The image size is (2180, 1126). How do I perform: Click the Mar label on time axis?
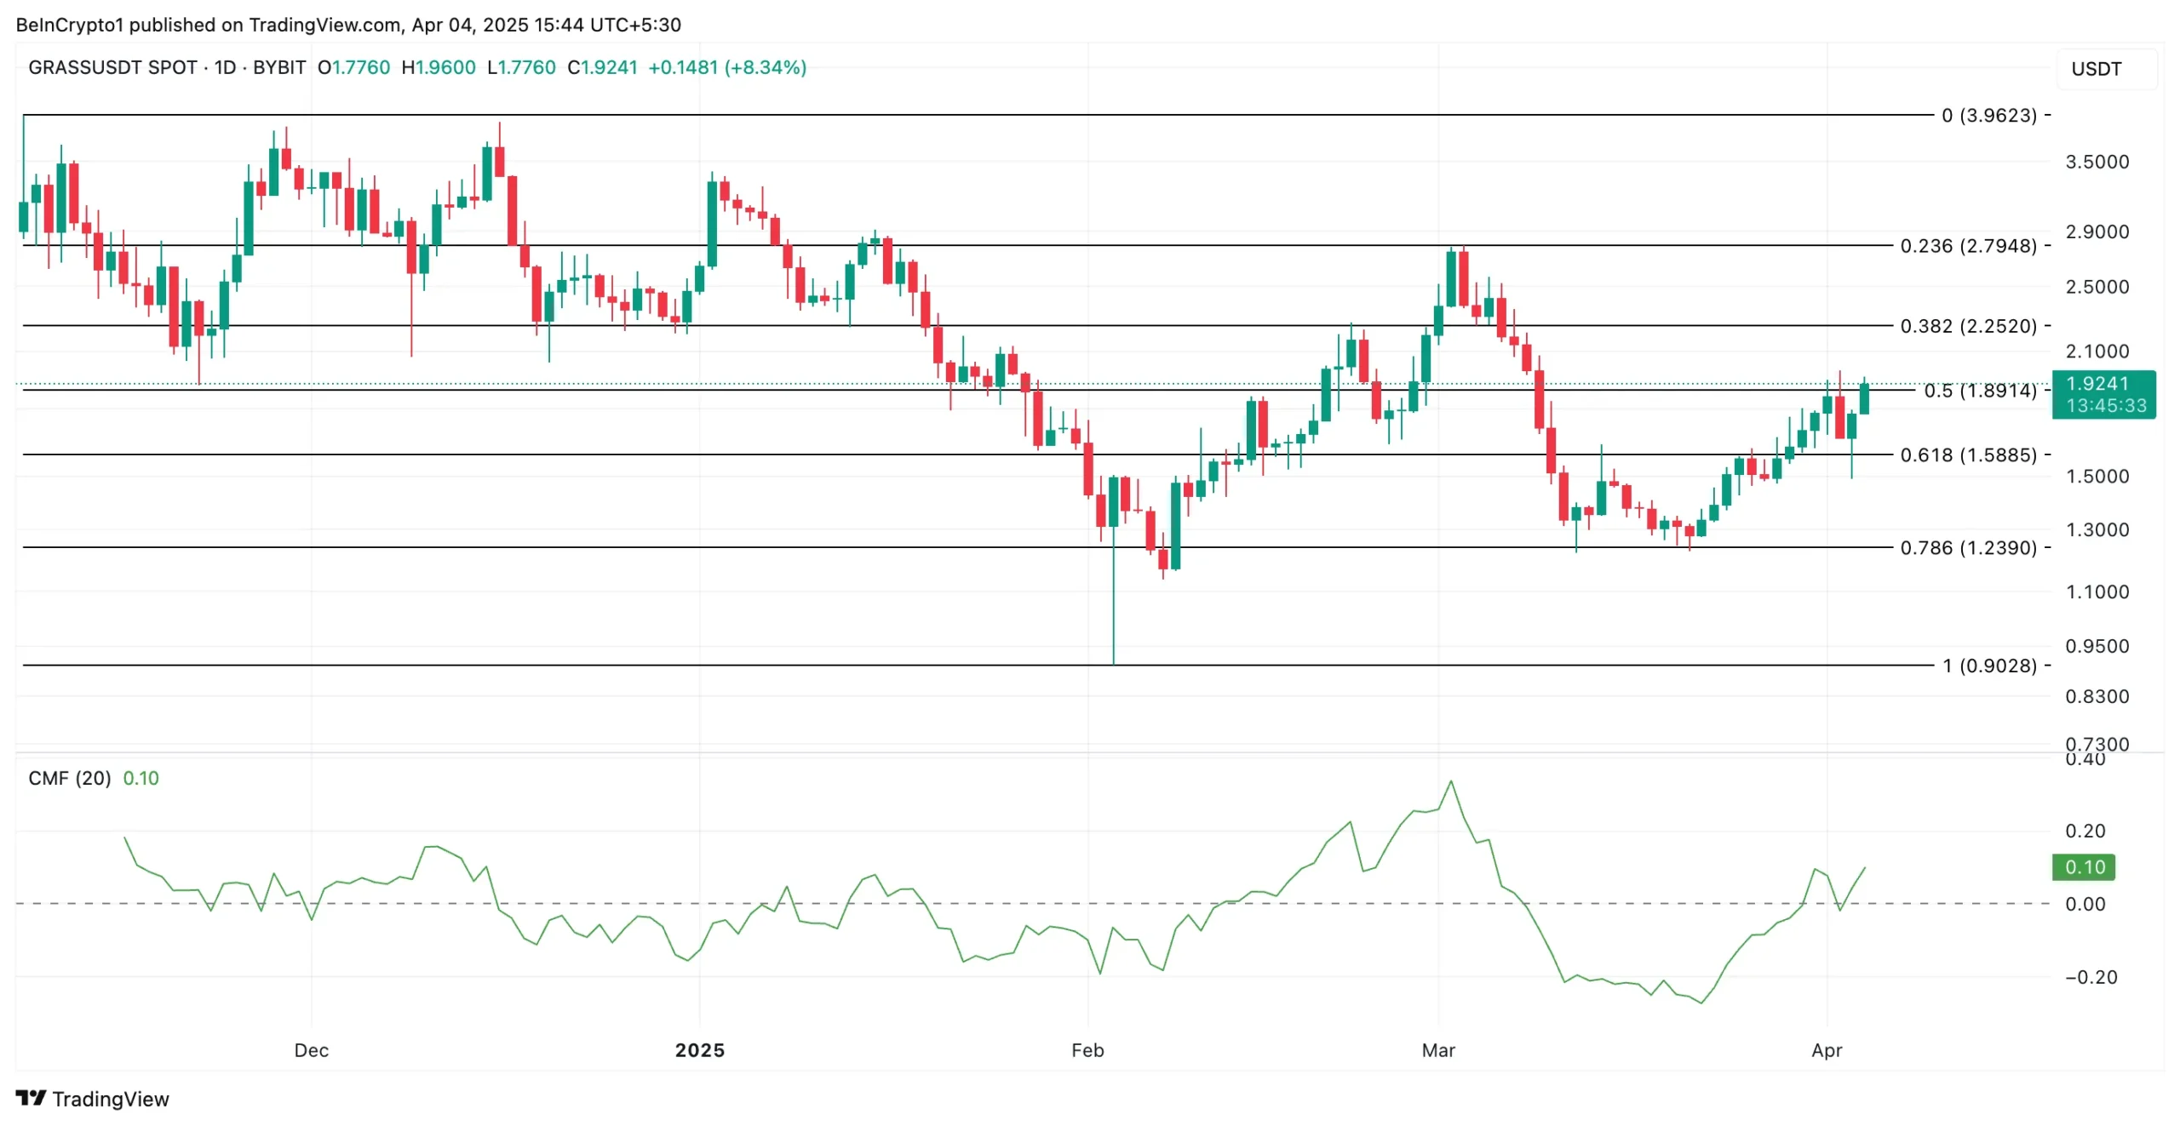coord(1438,1049)
